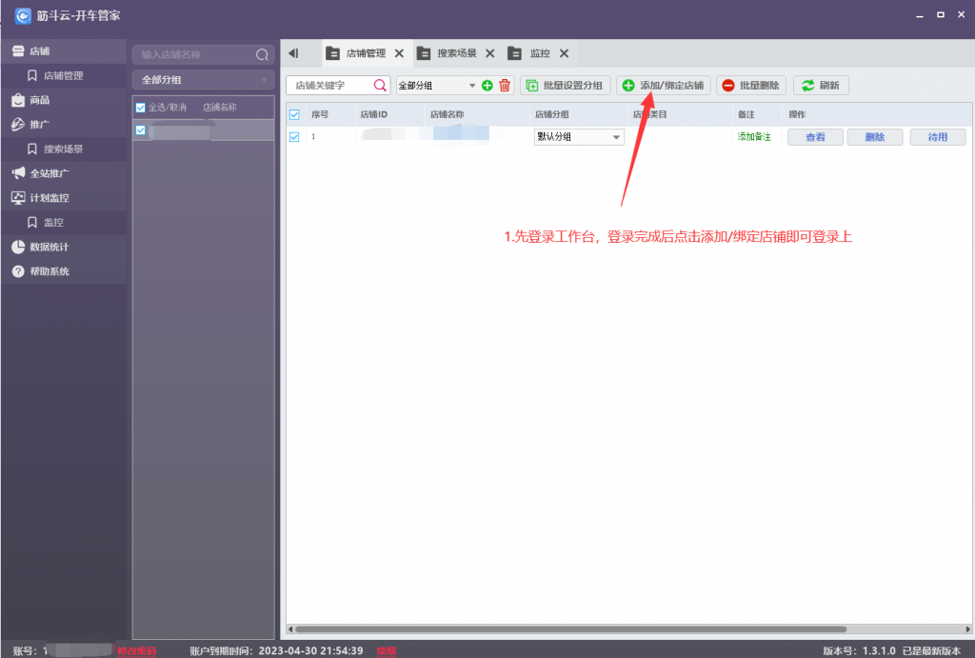
Task: Open the 商品 sidebar section
Action: [x=64, y=100]
